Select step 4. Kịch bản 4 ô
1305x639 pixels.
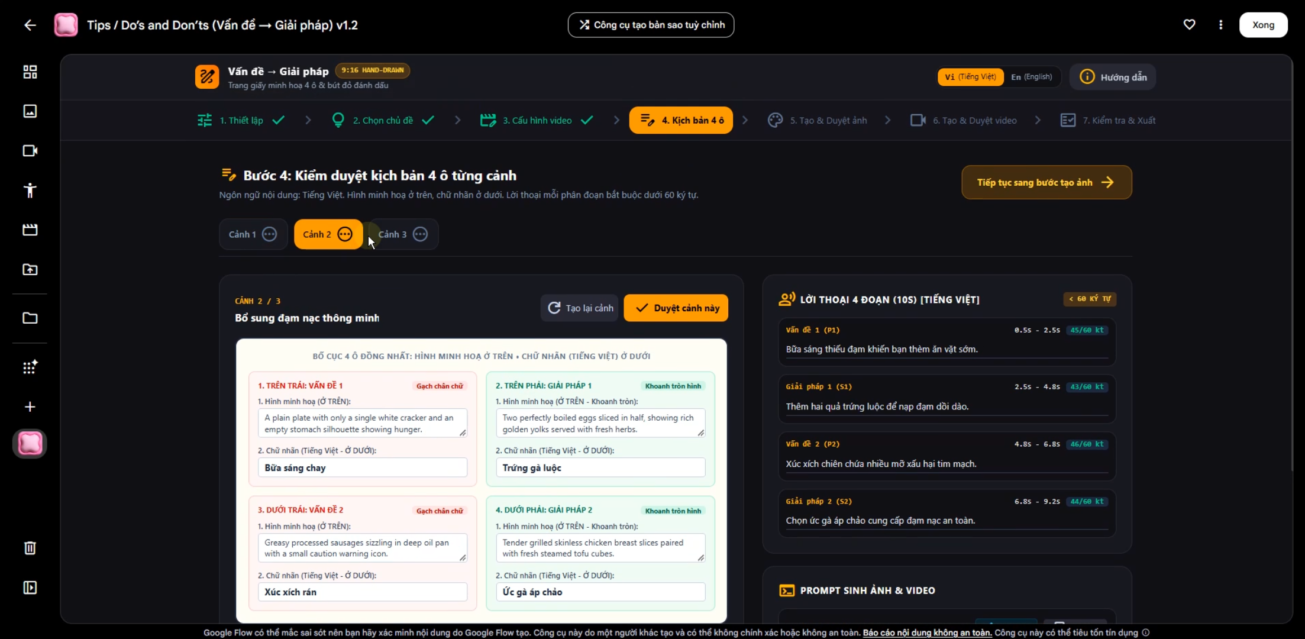pos(681,120)
